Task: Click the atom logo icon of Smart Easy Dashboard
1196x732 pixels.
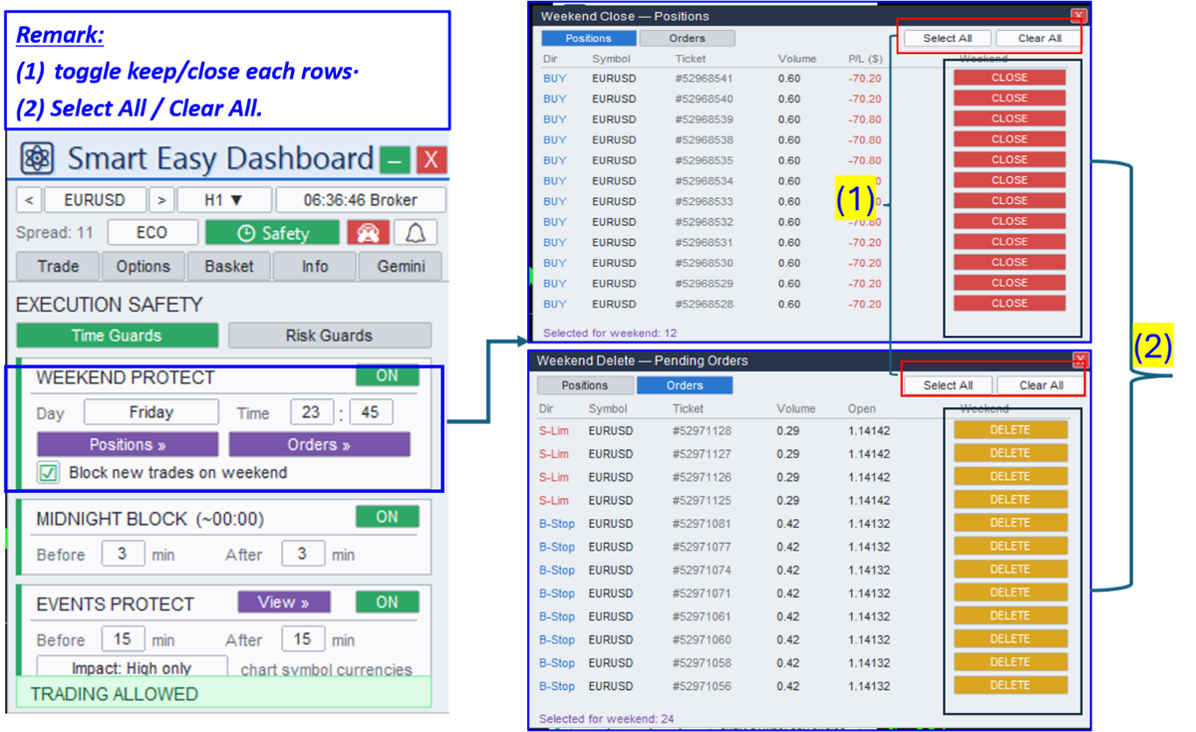Action: pyautogui.click(x=37, y=158)
